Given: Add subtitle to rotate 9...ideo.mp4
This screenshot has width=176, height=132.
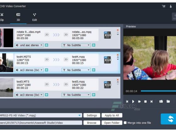Looking at the screenshot, I should click(x=94, y=45).
